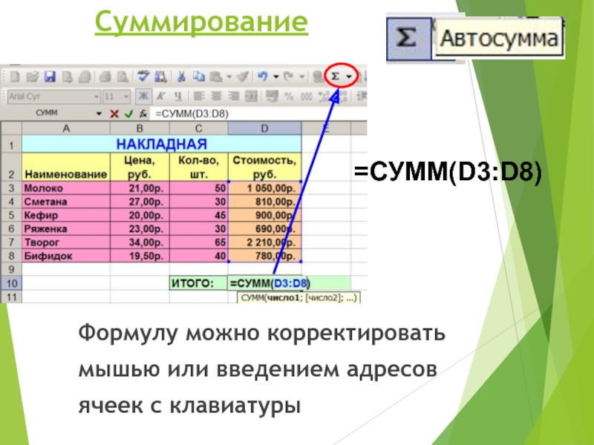Cut selection with the scissors icon
Screen dimensions: 594x445
point(181,77)
